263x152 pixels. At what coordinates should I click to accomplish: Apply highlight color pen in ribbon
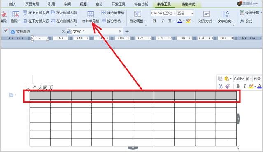click(x=189, y=21)
